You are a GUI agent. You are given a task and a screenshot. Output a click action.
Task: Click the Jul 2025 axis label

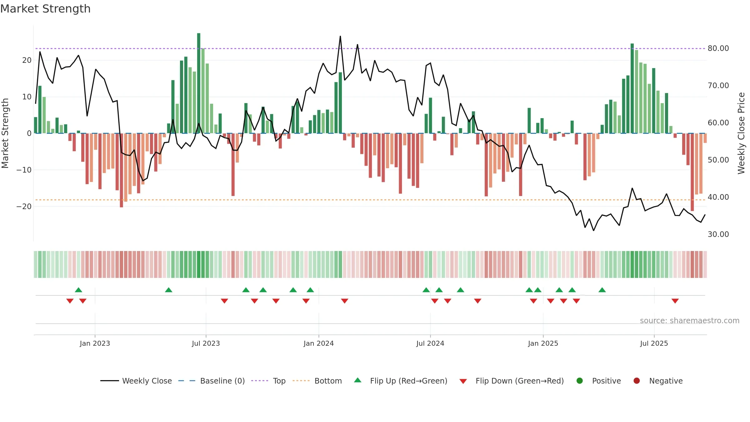[x=654, y=343]
